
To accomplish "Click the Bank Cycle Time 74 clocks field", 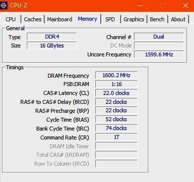I will pos(117,128).
